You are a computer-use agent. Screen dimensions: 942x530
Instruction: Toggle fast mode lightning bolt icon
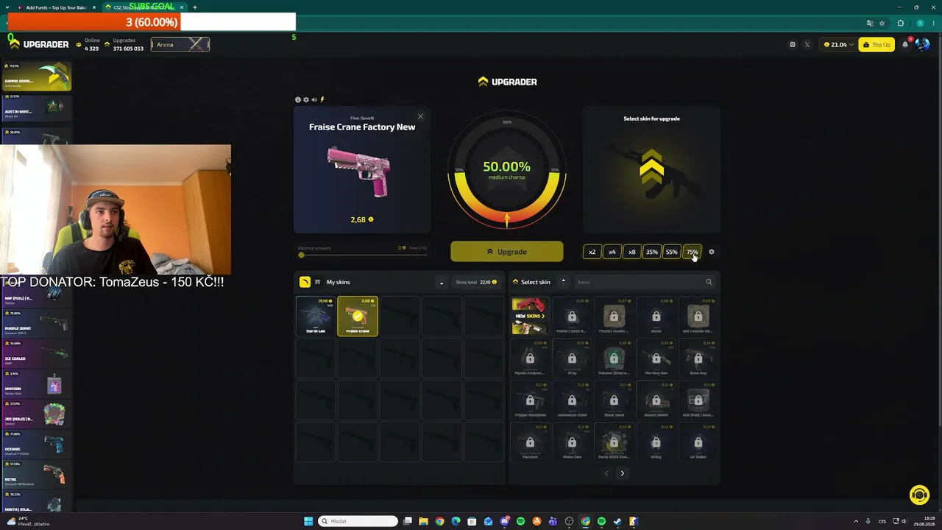(x=322, y=99)
